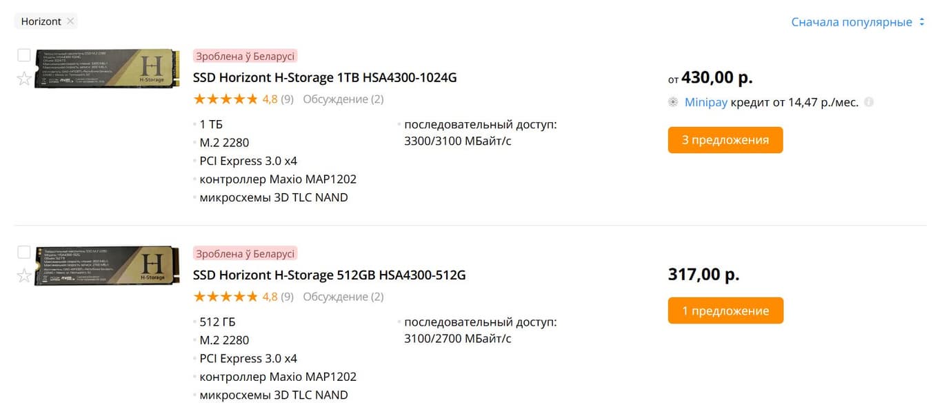The image size is (933, 414).
Task: Click the 'от 430,00 р.' price
Action: coord(709,77)
